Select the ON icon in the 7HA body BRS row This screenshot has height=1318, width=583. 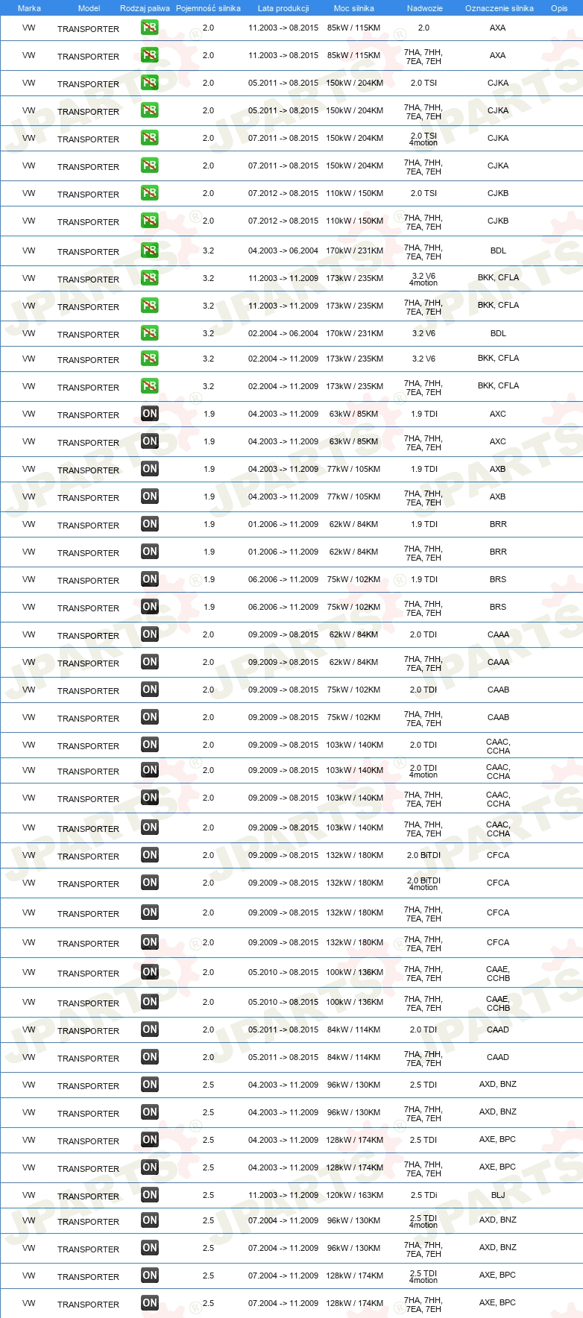coord(150,607)
